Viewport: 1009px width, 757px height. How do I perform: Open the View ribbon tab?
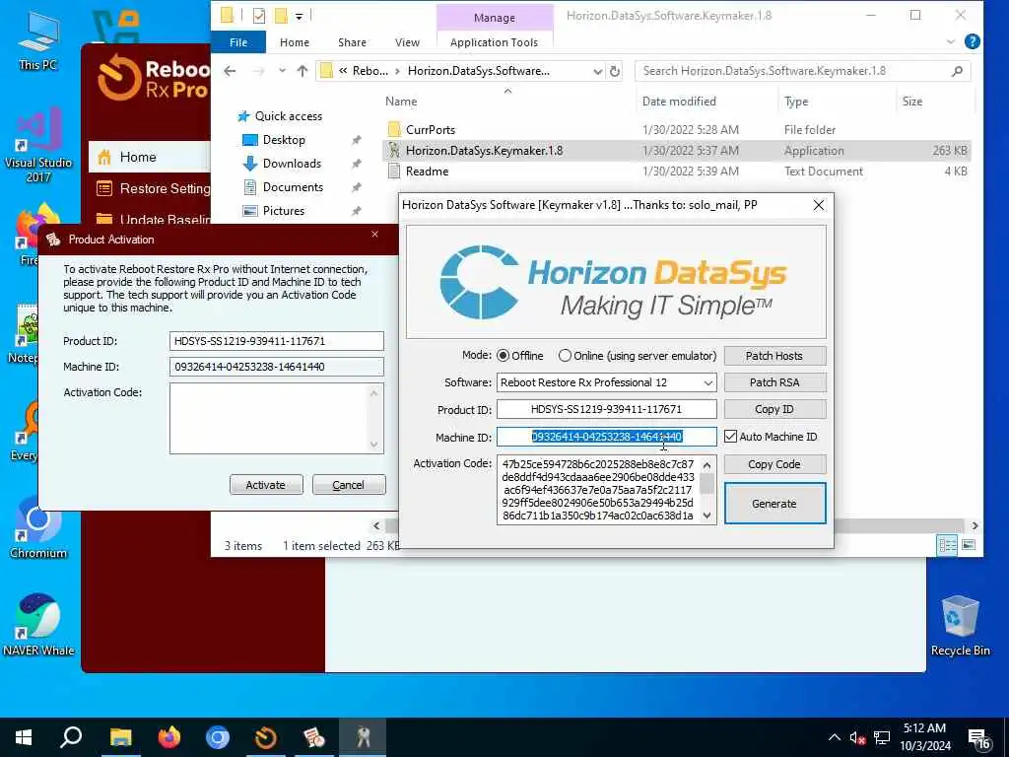pyautogui.click(x=407, y=42)
